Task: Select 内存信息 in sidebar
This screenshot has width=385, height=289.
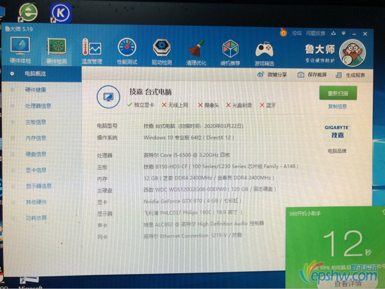Action: (x=36, y=138)
